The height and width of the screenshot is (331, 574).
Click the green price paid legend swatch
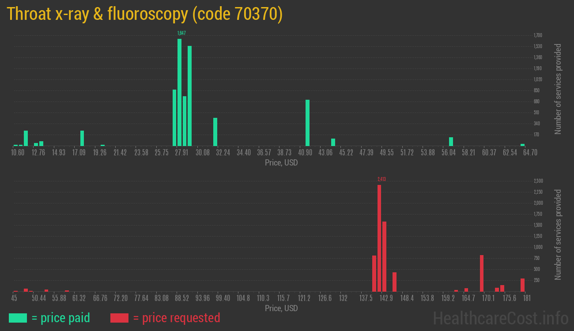[x=18, y=318]
